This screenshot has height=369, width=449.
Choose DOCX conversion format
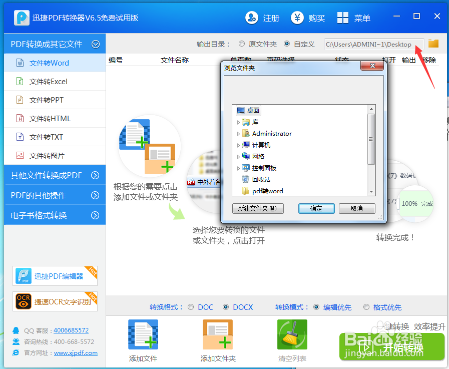click(226, 307)
